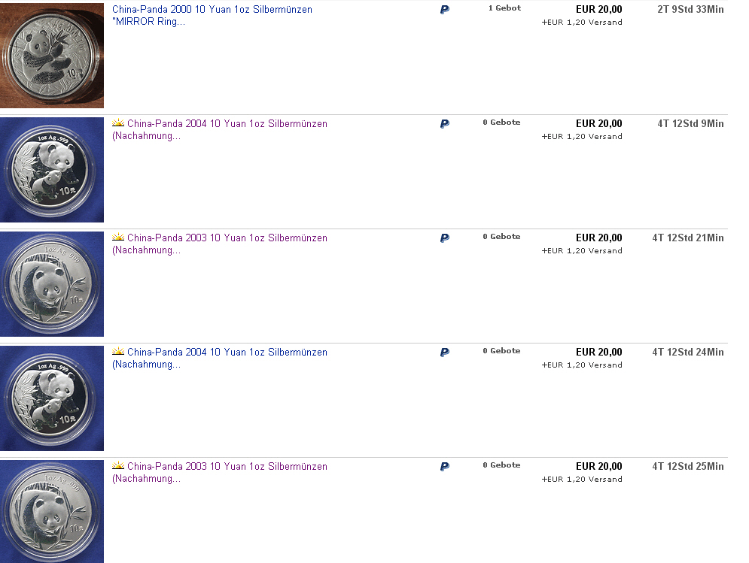Screen dimensions: 749x563
Task: Click new-listing sunrise icon on 12Std 21Min listing
Action: point(118,238)
